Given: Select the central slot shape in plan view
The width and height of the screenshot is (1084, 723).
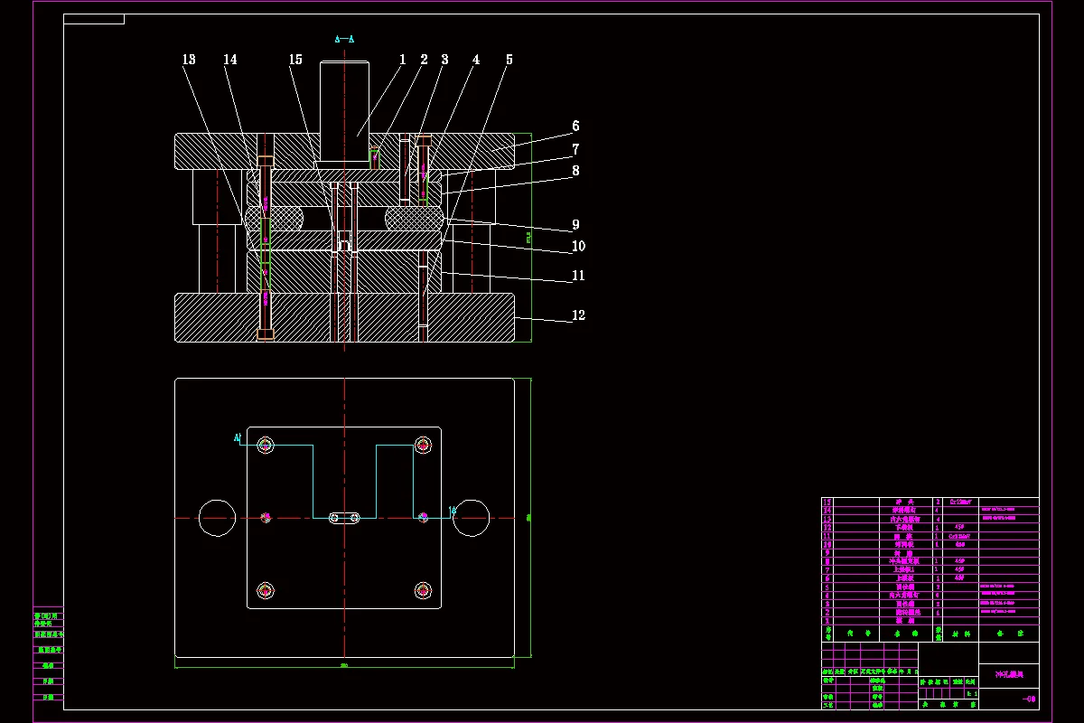Looking at the screenshot, I should 344,518.
